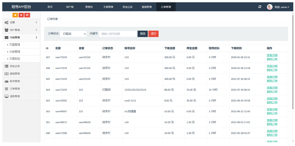Open the 订单状态 dropdown showing 已取消

point(73,34)
